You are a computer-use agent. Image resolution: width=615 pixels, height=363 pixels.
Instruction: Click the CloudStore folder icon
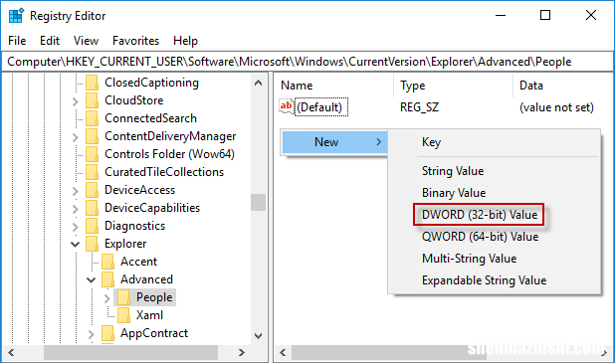[x=93, y=100]
